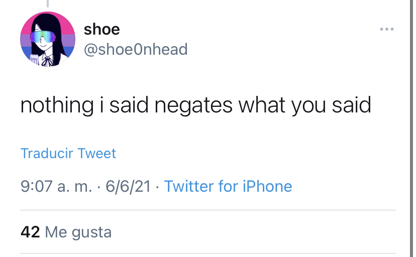The image size is (416, 257).
Task: Click the word "negates" in the tweet
Action: tap(193, 106)
